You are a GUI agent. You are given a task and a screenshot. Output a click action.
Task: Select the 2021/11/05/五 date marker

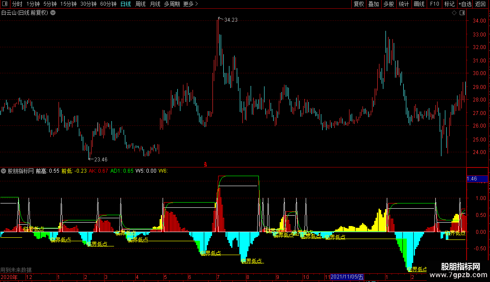pyautogui.click(x=347, y=277)
